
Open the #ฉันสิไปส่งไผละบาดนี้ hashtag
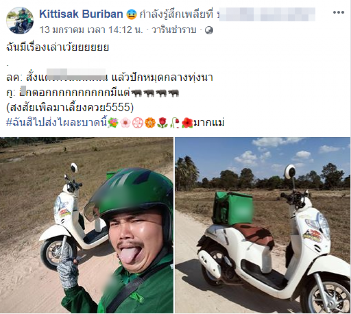(x=57, y=123)
